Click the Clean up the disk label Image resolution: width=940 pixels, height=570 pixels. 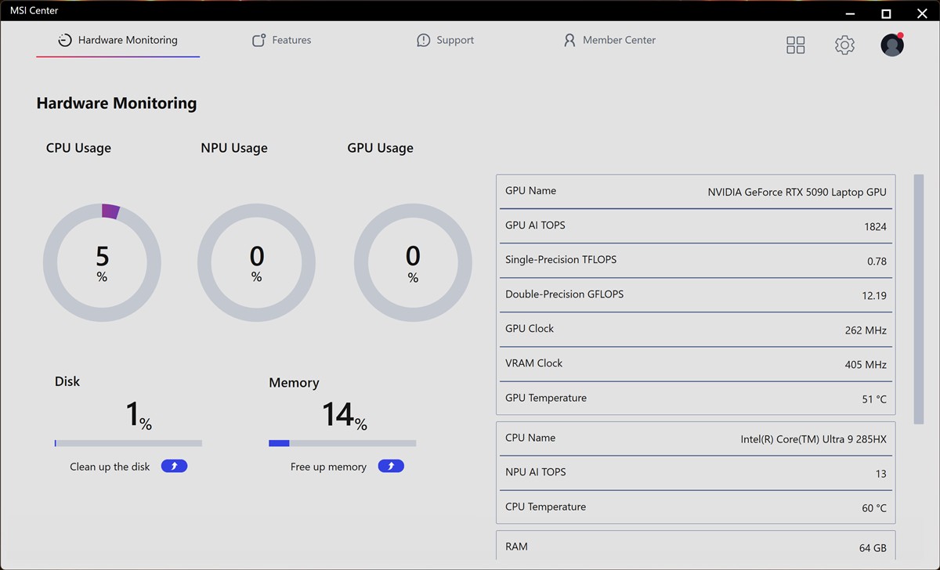pyautogui.click(x=110, y=467)
